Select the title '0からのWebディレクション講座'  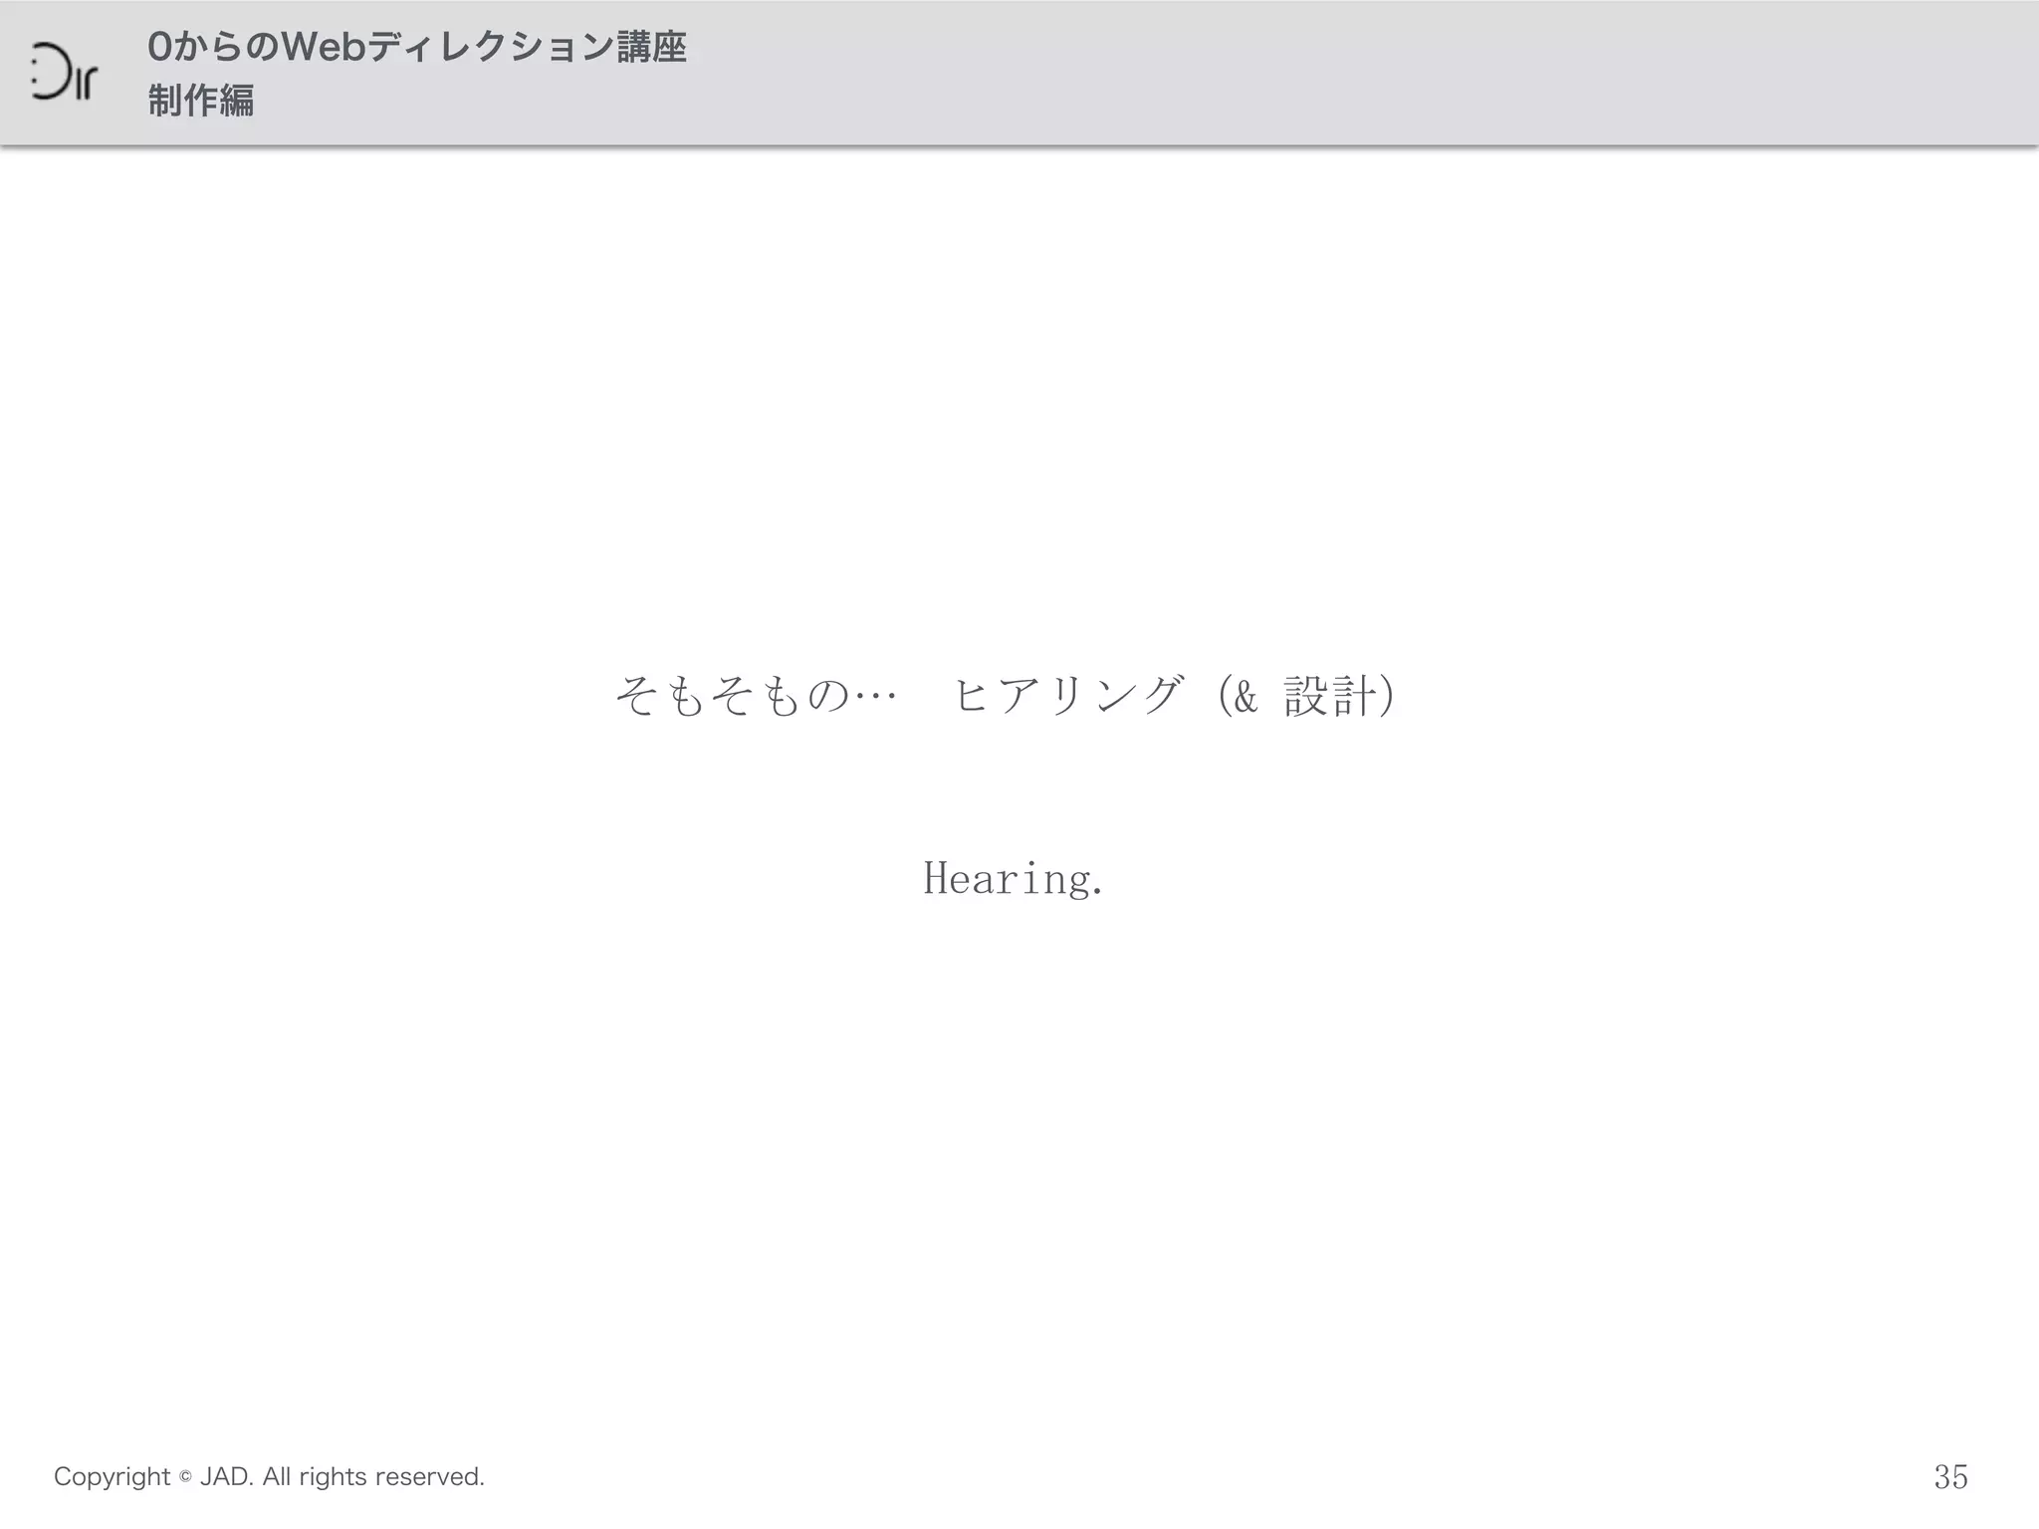click(417, 47)
